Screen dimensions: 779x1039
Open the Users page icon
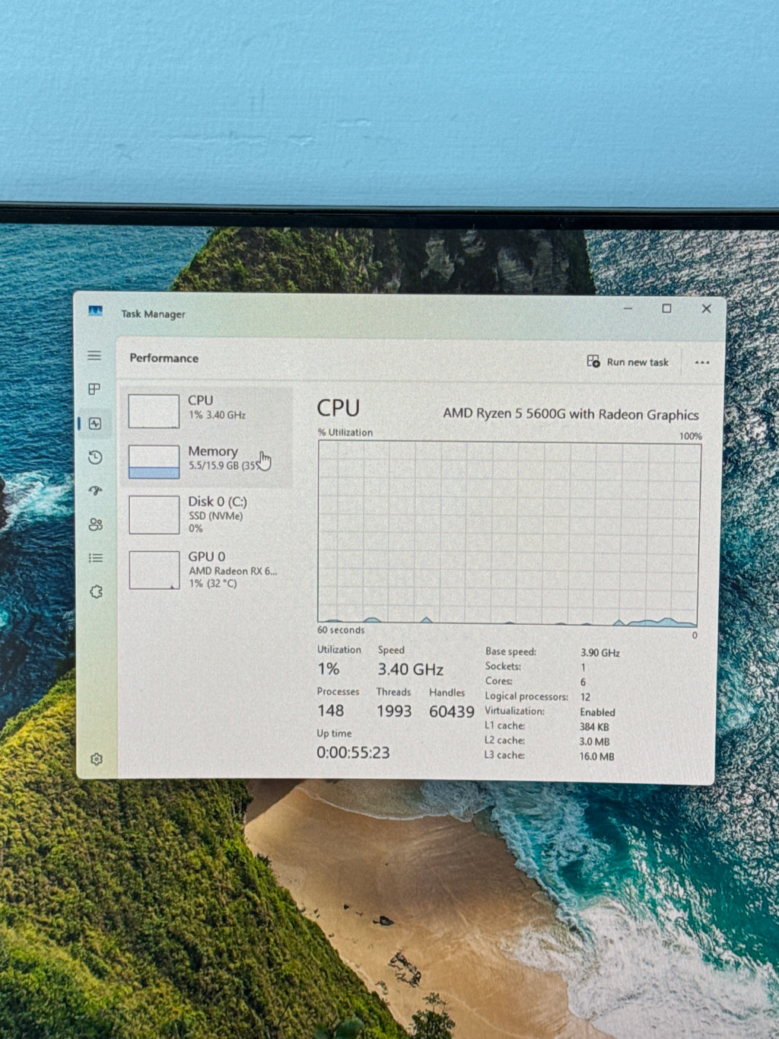tap(95, 524)
